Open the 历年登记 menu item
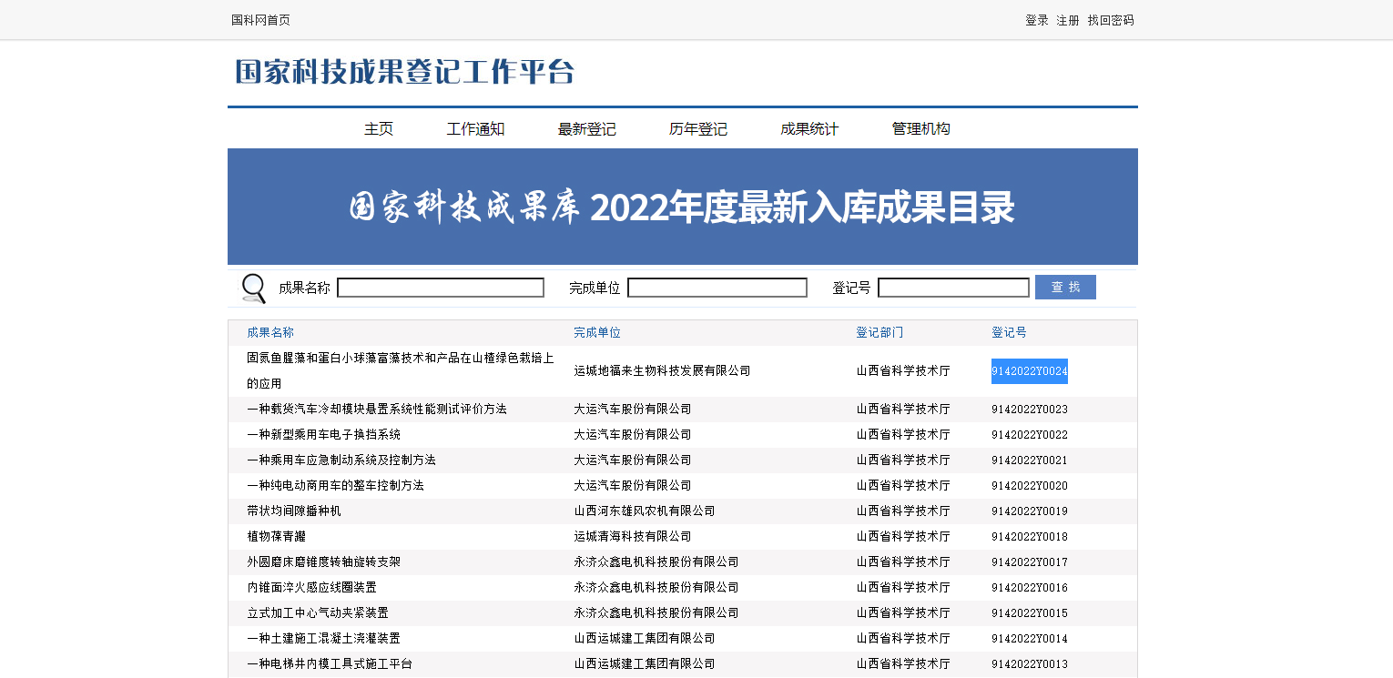 pyautogui.click(x=698, y=129)
